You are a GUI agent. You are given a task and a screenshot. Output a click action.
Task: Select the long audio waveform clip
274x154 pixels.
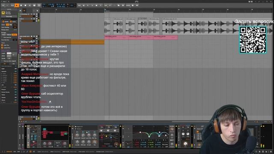tap(217, 26)
